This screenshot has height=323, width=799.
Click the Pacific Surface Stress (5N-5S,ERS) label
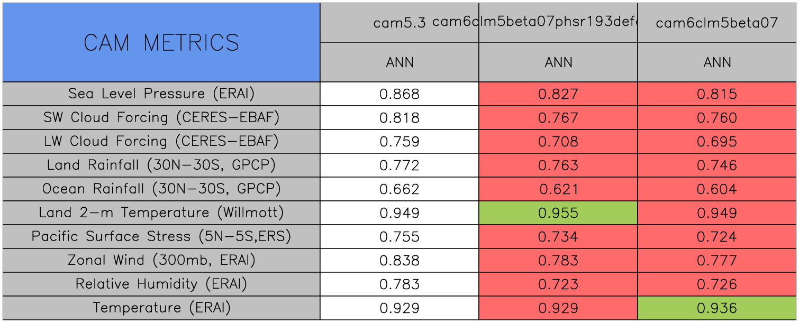[x=161, y=236]
